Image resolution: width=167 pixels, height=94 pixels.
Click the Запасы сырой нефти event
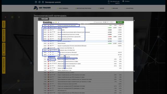coord(63,28)
